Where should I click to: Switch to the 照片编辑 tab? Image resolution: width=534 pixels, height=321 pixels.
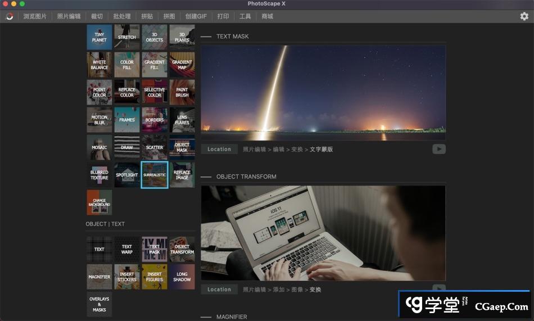tap(69, 16)
